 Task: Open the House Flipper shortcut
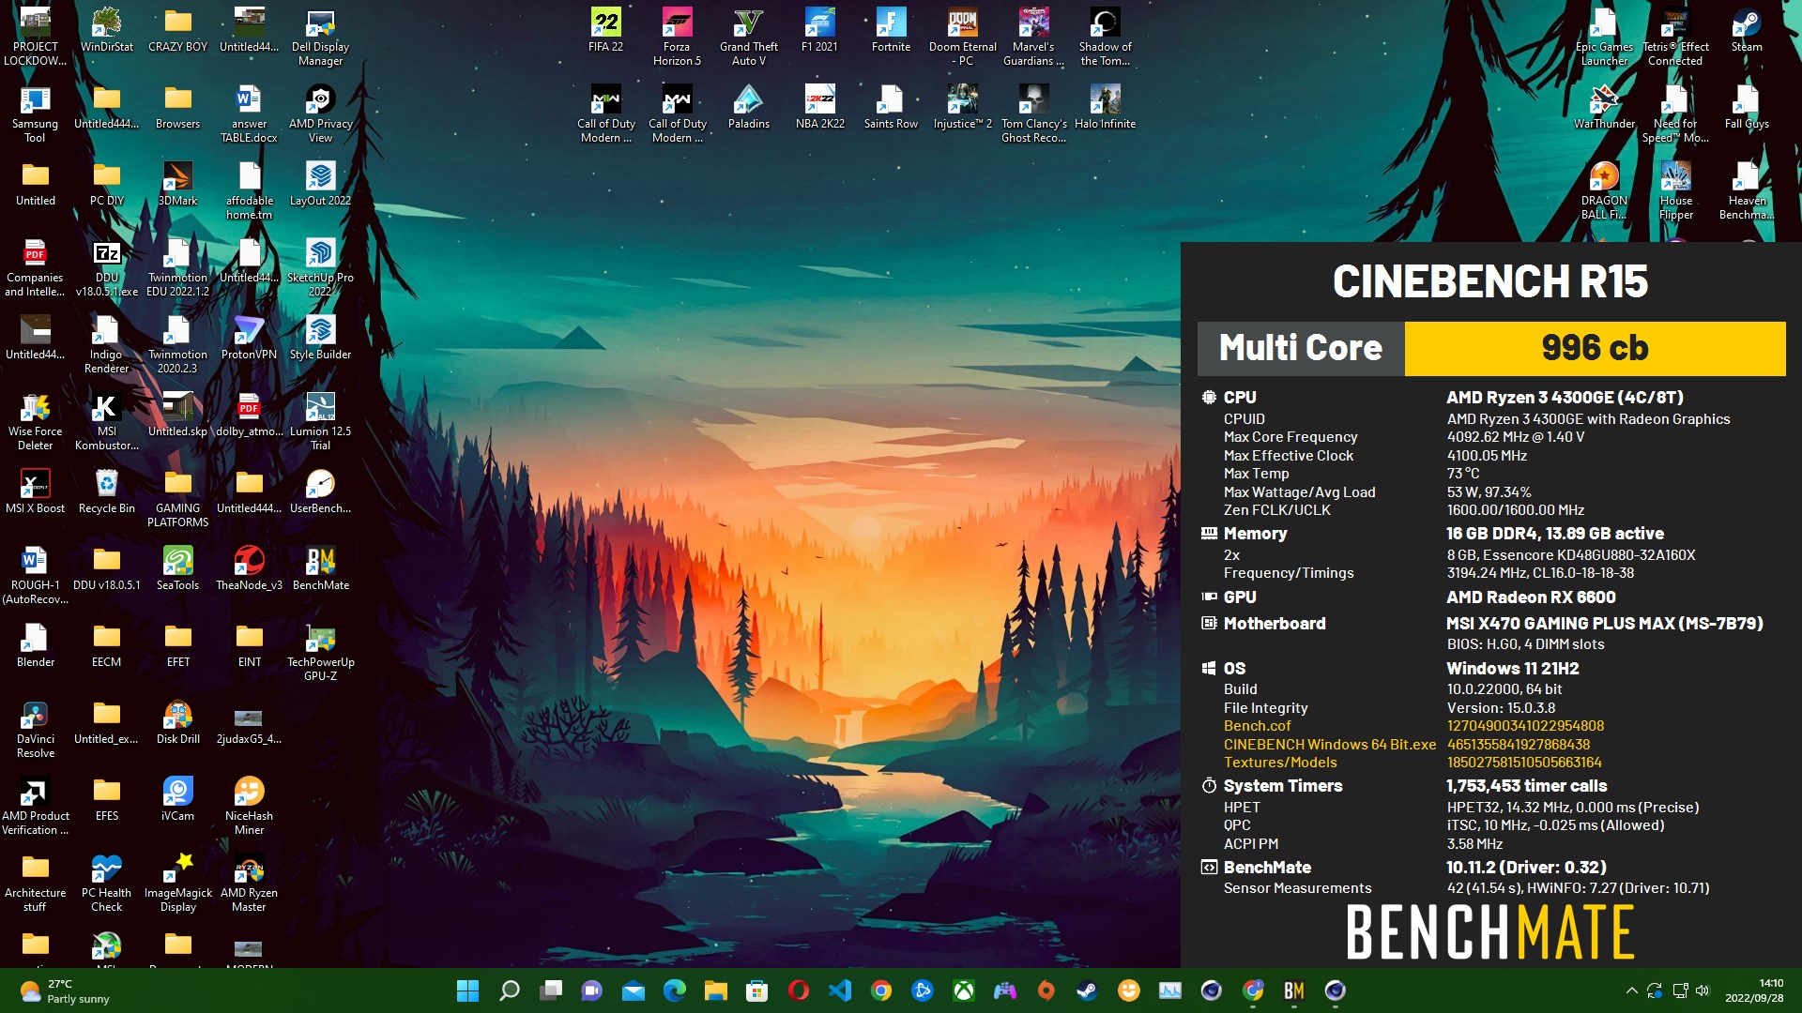point(1675,190)
